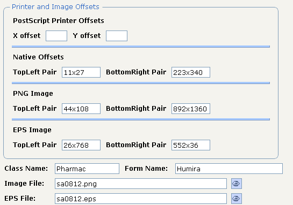Edit PNG Image TopLeft Pair field 44x108
This screenshot has width=293, height=205.
coord(81,109)
